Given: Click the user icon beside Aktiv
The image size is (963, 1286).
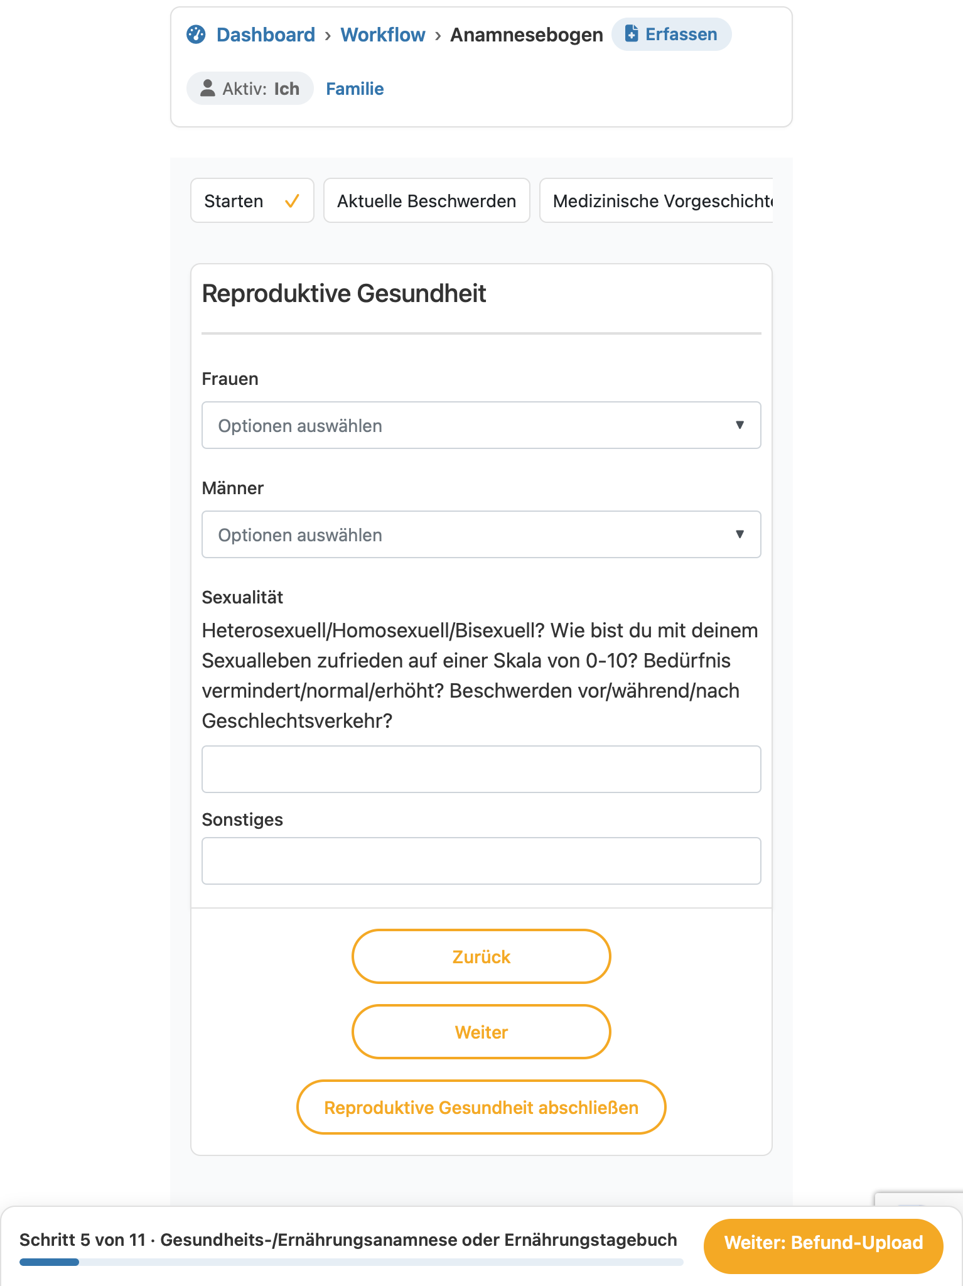Looking at the screenshot, I should tap(208, 88).
